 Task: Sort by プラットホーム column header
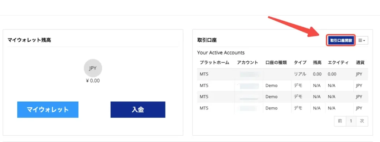[214, 62]
